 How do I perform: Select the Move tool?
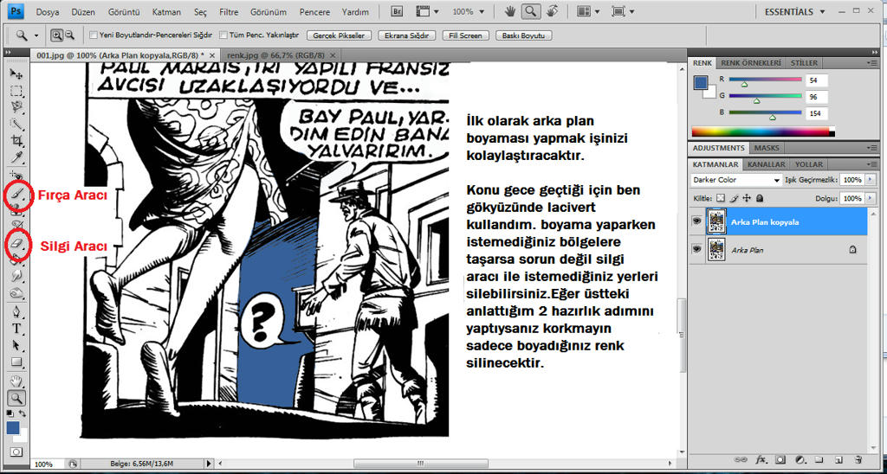[17, 74]
